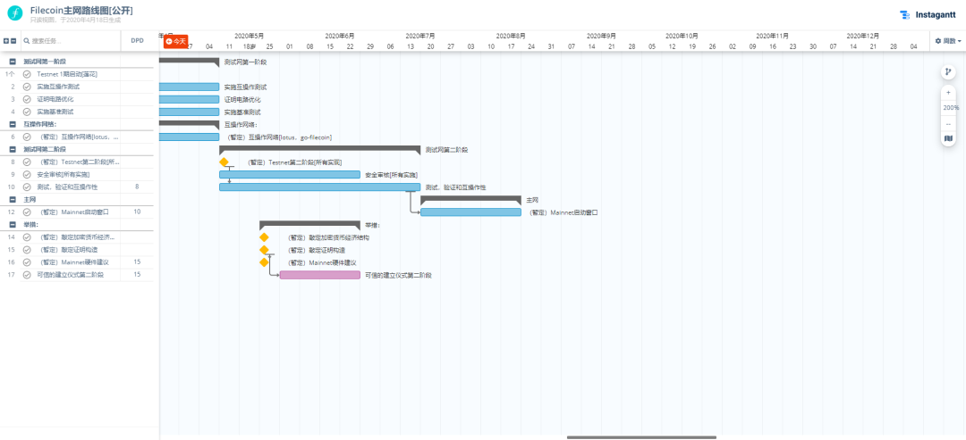Collapse the 测试网第一阶段 group
The height and width of the screenshot is (440, 966).
coord(13,62)
